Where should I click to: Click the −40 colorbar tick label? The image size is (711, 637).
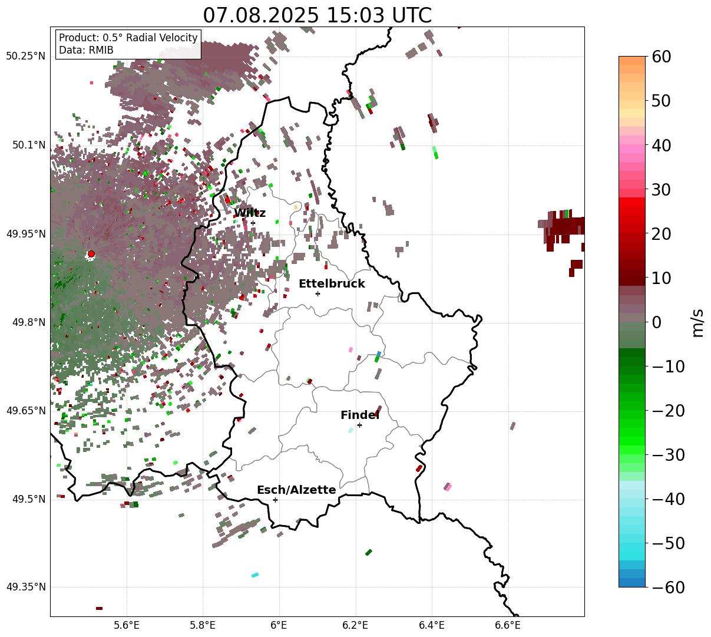[x=667, y=499]
